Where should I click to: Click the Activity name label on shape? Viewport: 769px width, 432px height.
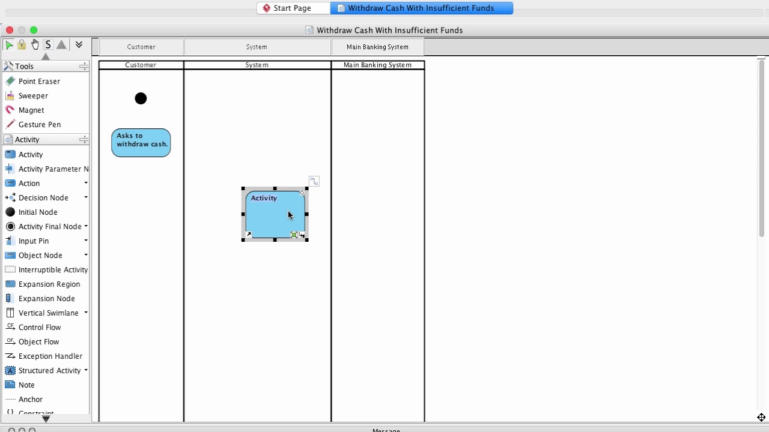click(x=264, y=198)
